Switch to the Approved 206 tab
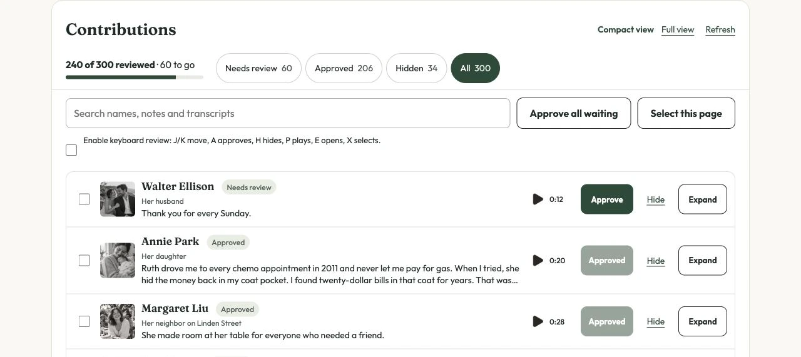801x357 pixels. click(x=344, y=68)
